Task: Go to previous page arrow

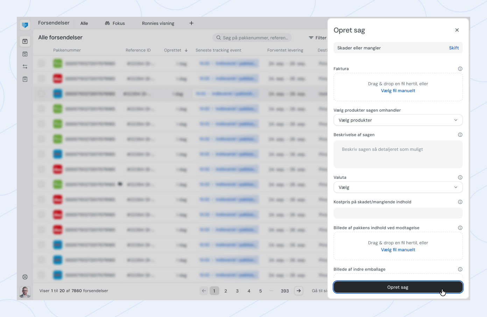Action: tap(204, 291)
